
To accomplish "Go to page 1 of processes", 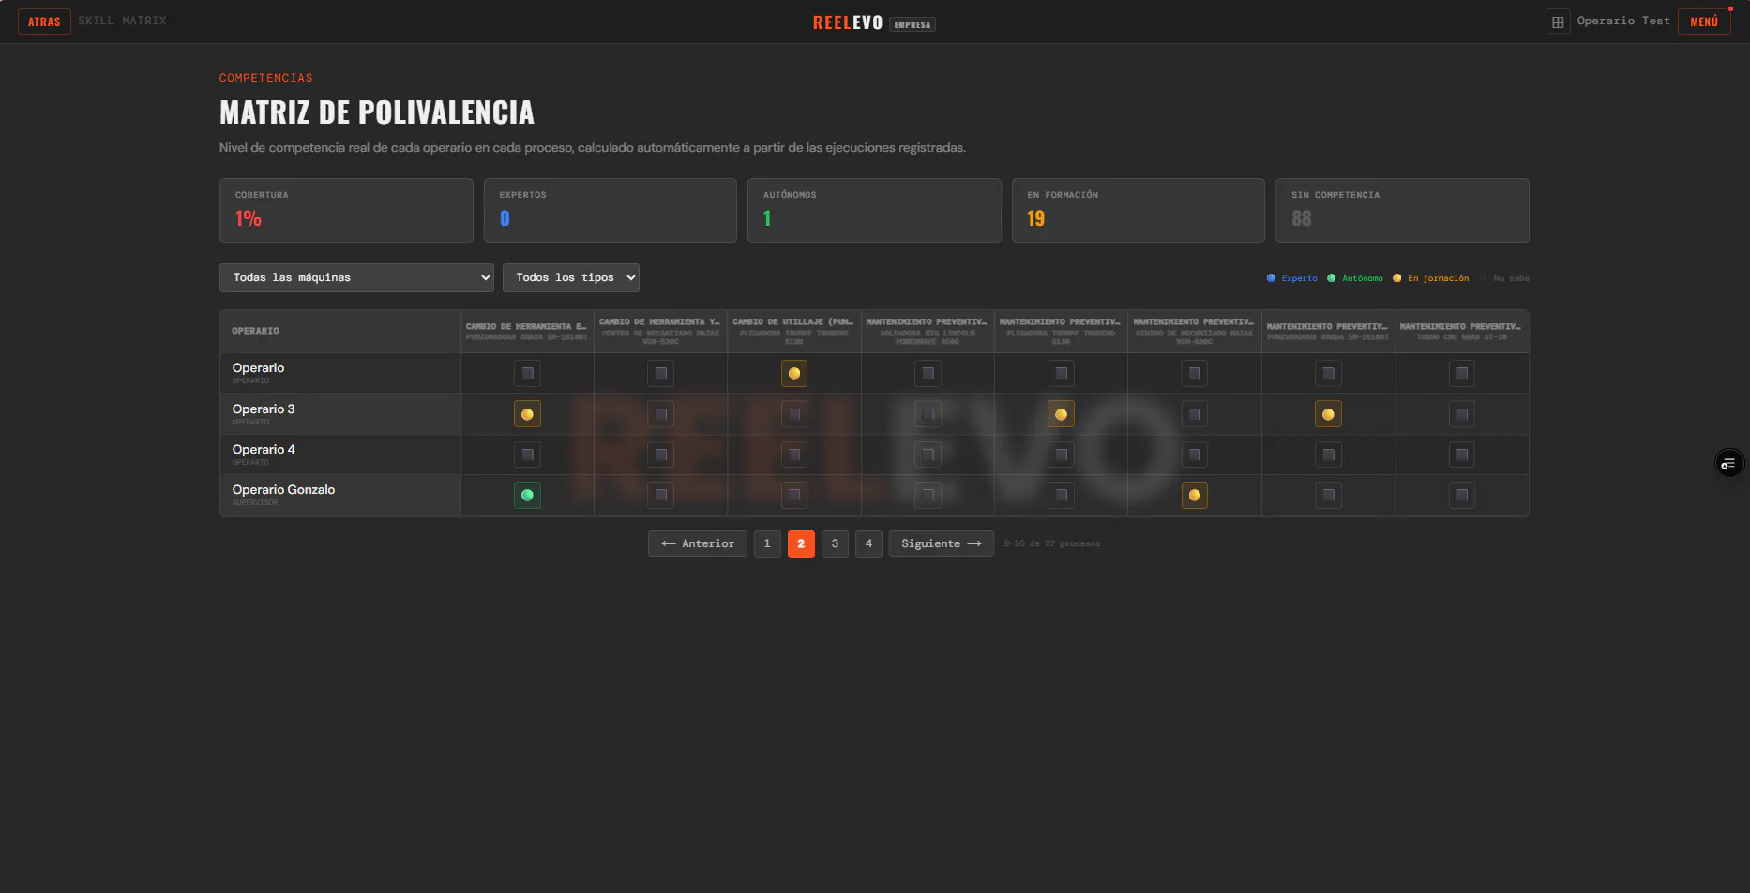I will (x=767, y=543).
